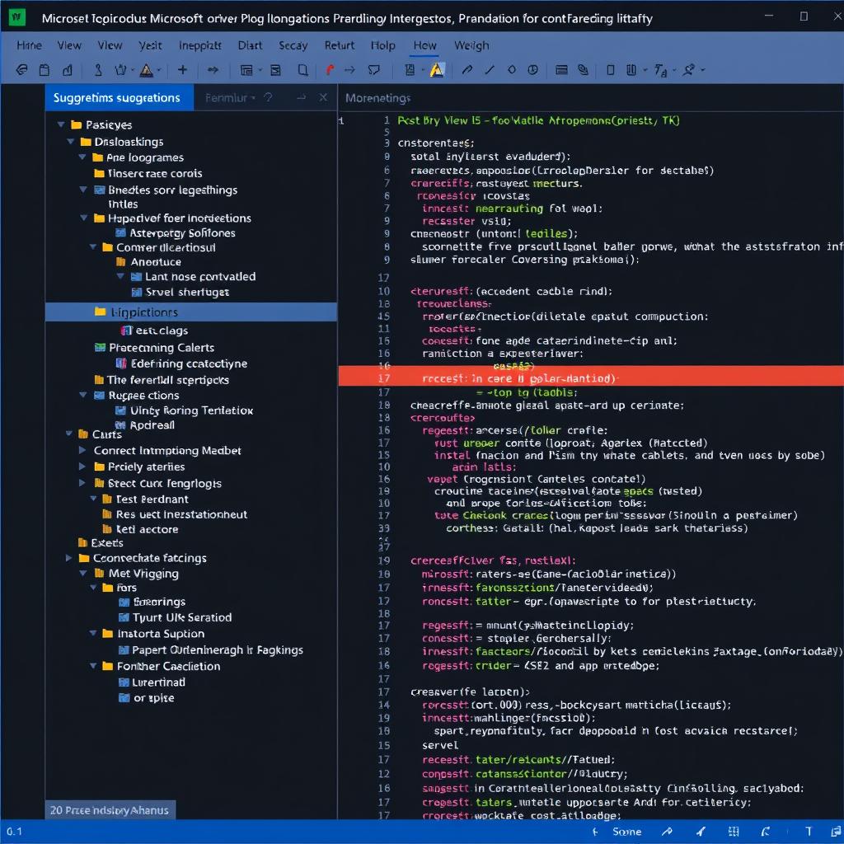Click the question mark icon in panel header
844x844 pixels.
268,97
